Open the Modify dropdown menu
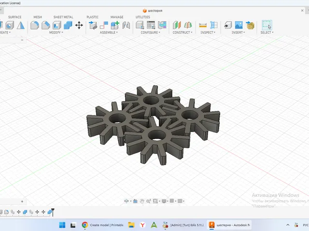This screenshot has width=309, height=231. tap(56, 32)
